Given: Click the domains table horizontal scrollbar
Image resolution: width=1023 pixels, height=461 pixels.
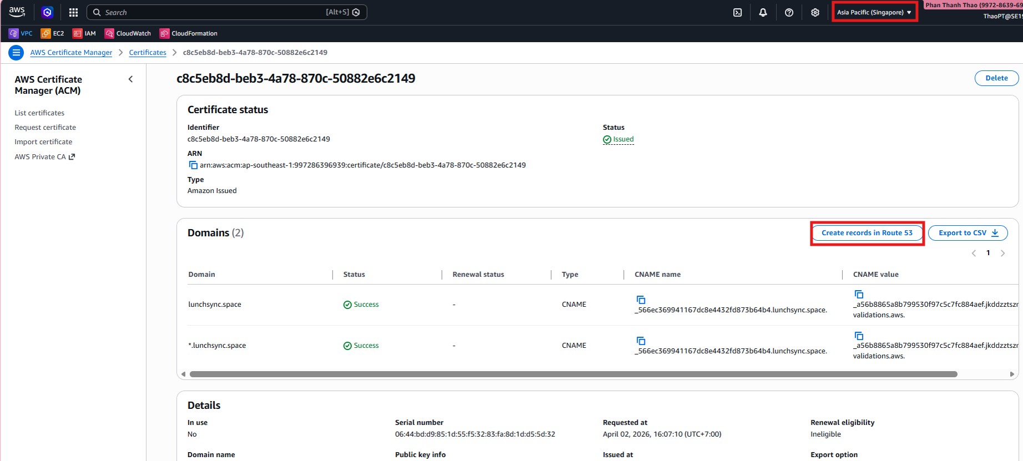Looking at the screenshot, I should 573,374.
